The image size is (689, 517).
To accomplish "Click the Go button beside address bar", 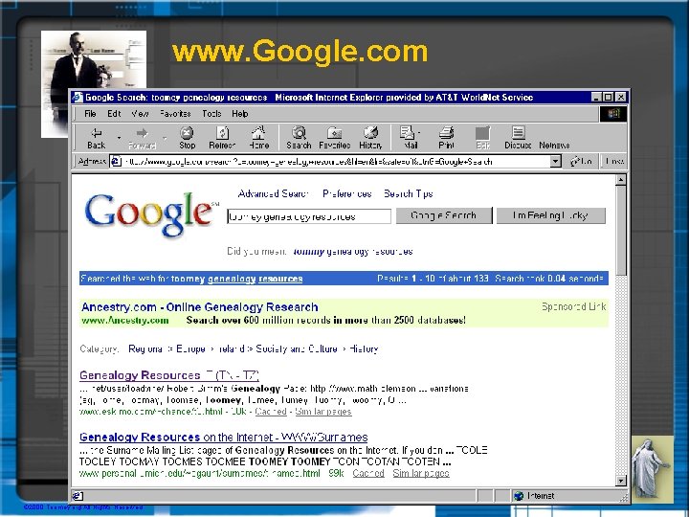I will pos(582,162).
